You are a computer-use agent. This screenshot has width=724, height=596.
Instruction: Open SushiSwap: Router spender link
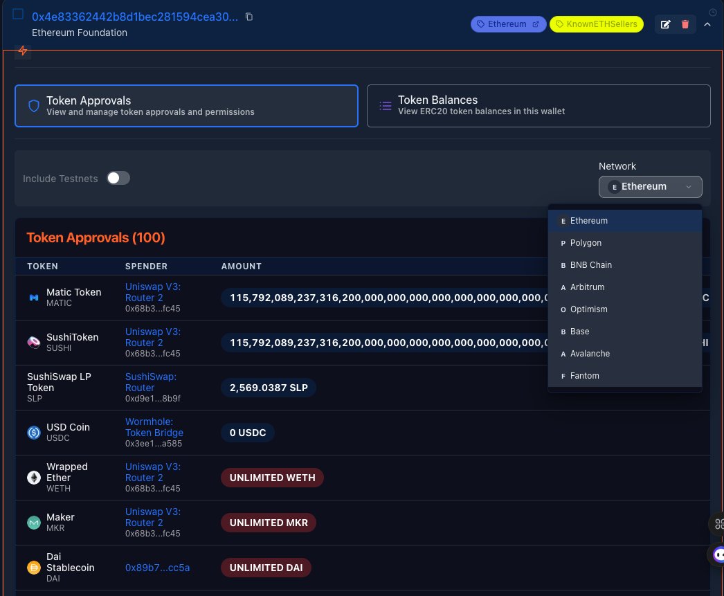pos(150,382)
